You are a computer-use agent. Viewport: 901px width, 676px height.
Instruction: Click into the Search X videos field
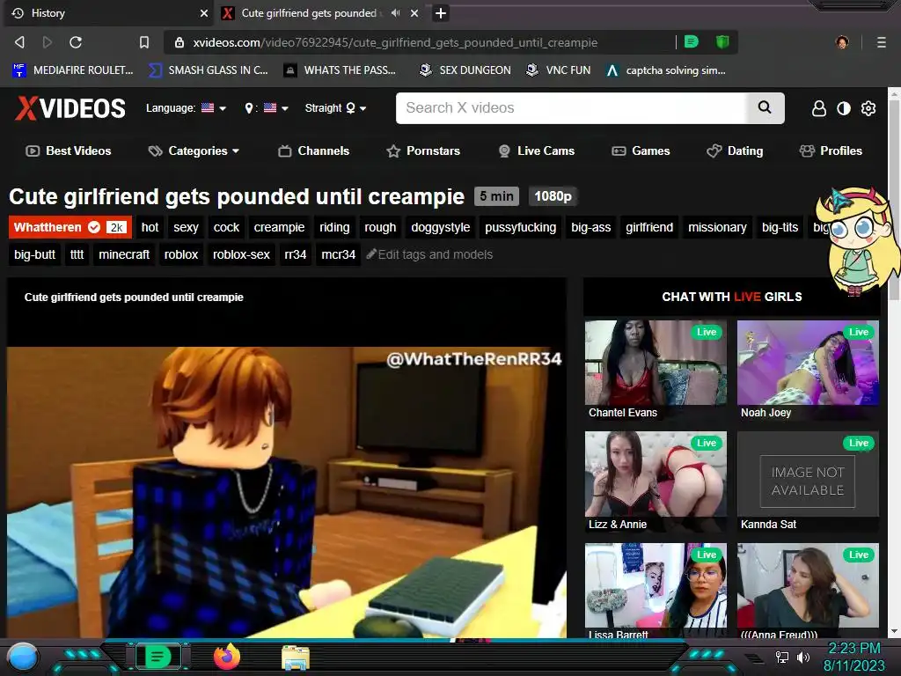coord(571,108)
